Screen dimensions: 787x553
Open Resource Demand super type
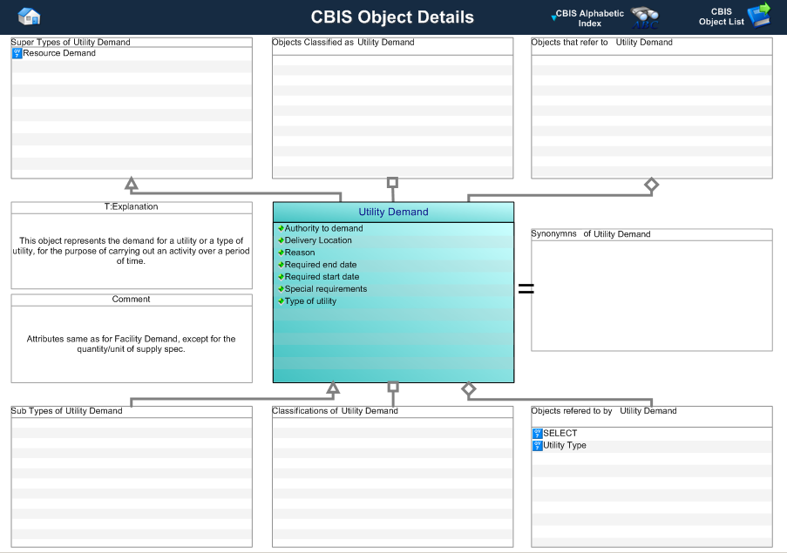point(59,53)
